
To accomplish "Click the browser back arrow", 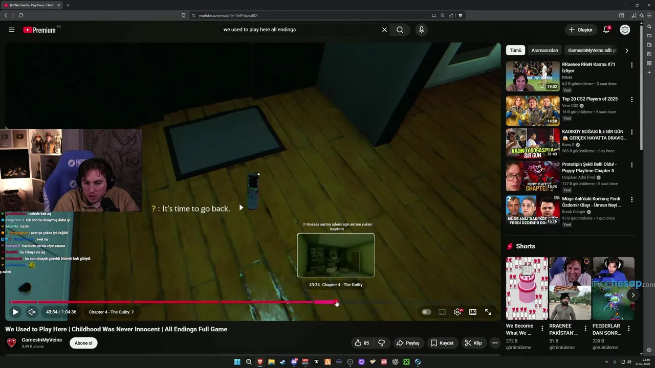I will [6, 15].
